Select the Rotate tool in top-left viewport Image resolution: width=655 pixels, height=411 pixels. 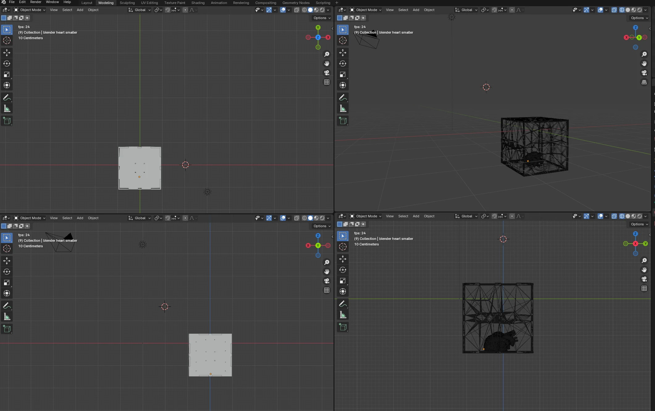[7, 64]
